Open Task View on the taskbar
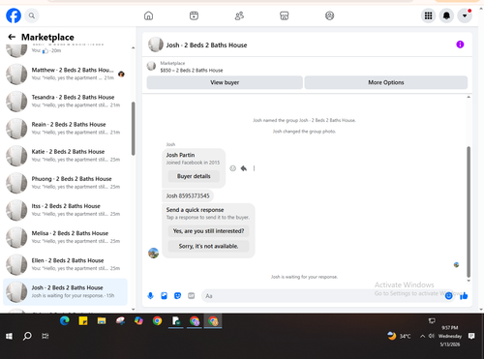Viewport: 484px width, 359px height. coord(45,336)
